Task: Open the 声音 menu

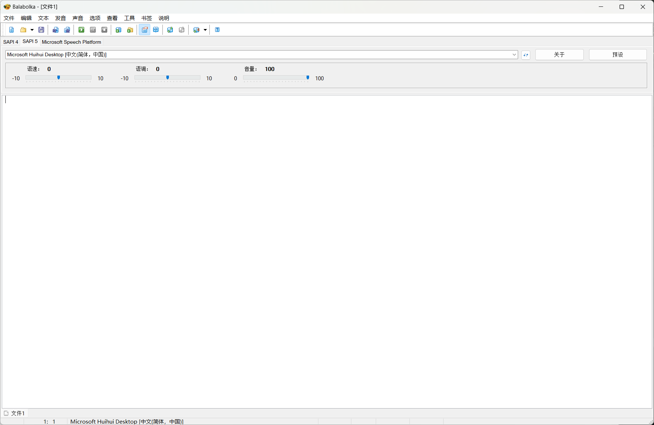Action: point(78,18)
